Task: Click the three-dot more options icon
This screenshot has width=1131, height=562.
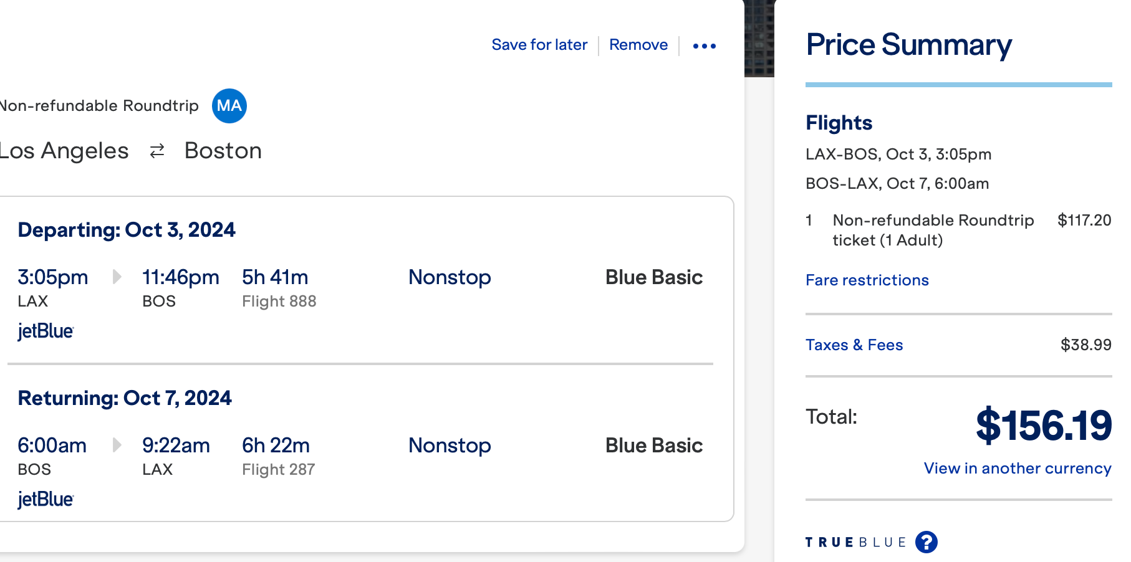Action: point(705,45)
